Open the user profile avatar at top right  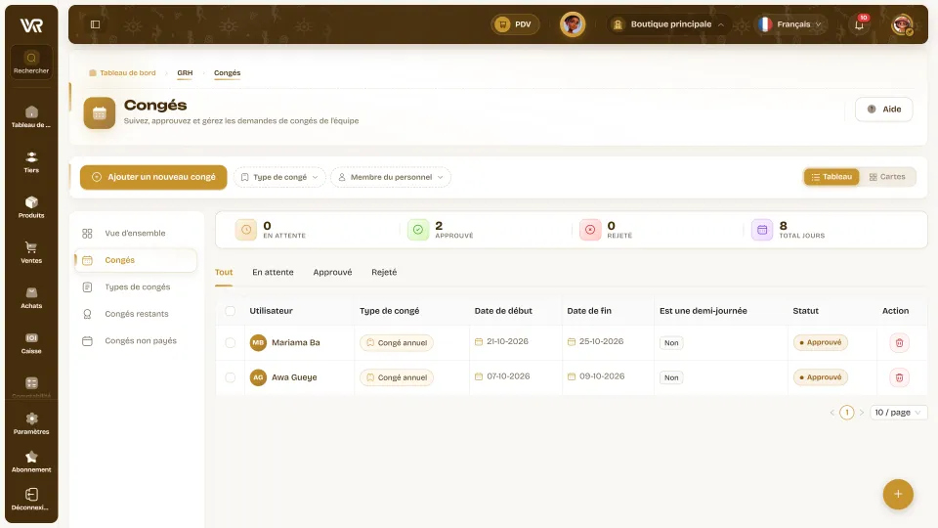click(x=902, y=24)
